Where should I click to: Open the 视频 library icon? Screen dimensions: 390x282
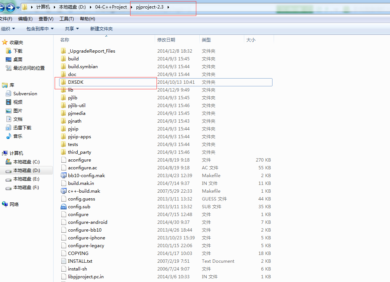(9, 102)
